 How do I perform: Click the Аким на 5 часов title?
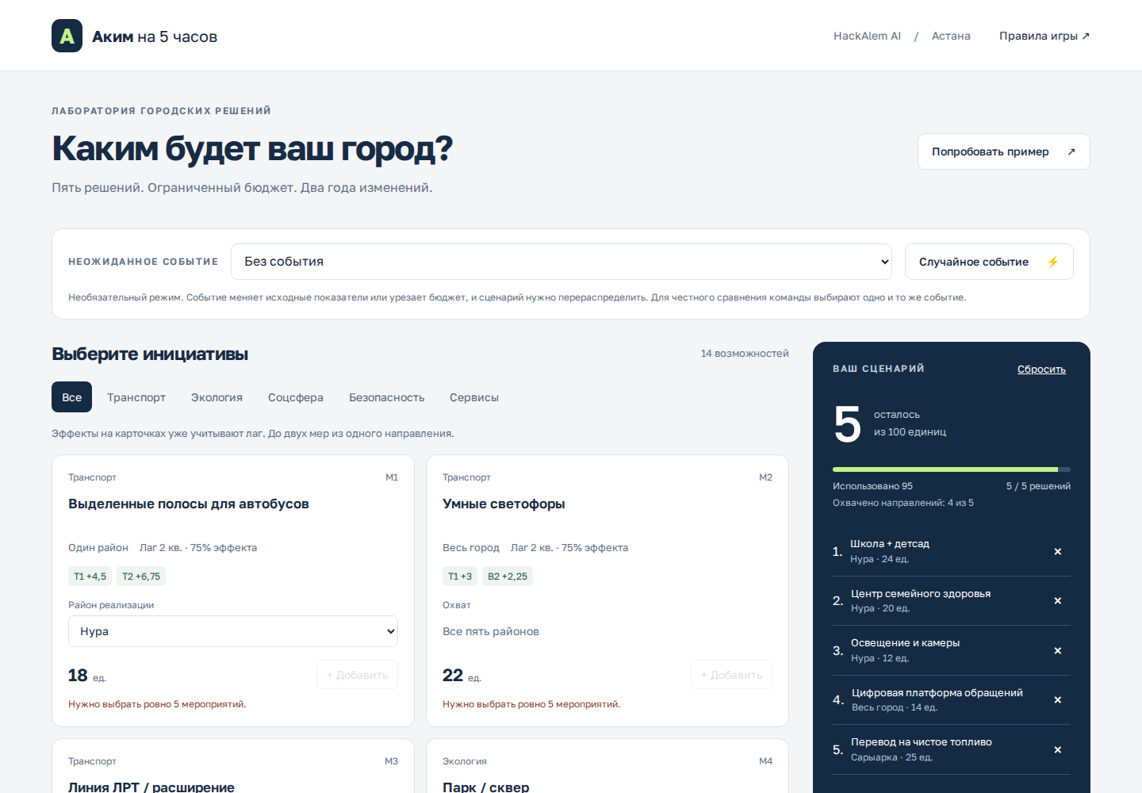point(155,36)
